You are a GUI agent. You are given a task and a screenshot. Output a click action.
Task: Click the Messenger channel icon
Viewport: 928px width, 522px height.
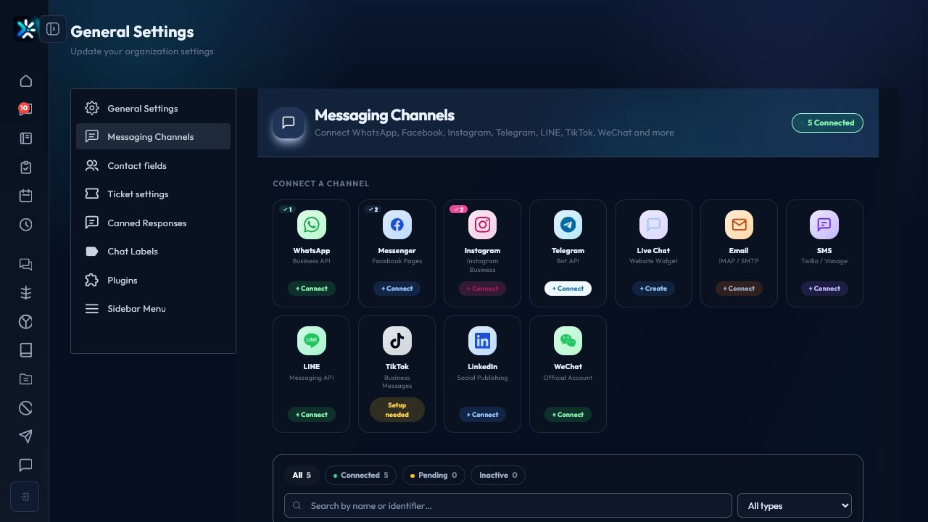pyautogui.click(x=397, y=225)
